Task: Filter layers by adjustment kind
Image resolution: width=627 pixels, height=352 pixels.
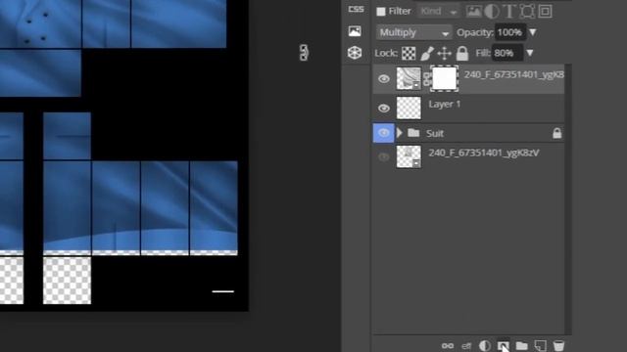Action: point(492,11)
